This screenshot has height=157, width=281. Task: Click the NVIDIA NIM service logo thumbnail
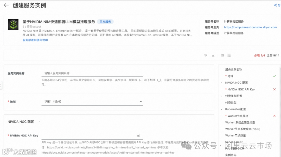pyautogui.click(x=13, y=24)
